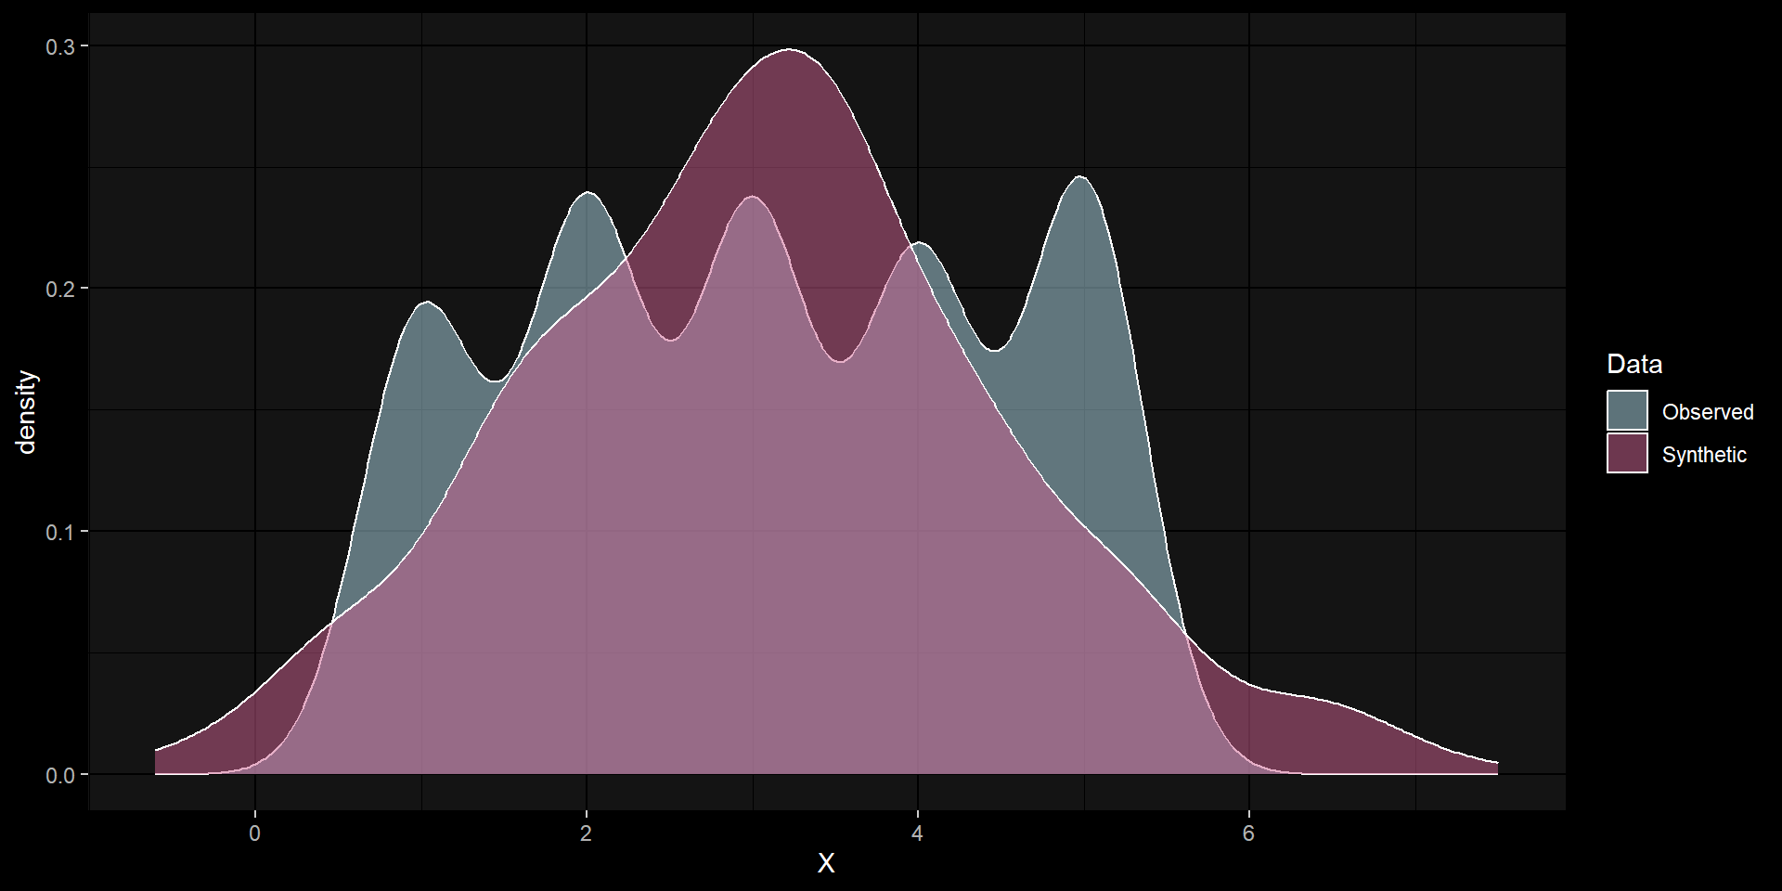Click the 'X' axis title
The width and height of the screenshot is (1782, 891).
click(x=825, y=864)
